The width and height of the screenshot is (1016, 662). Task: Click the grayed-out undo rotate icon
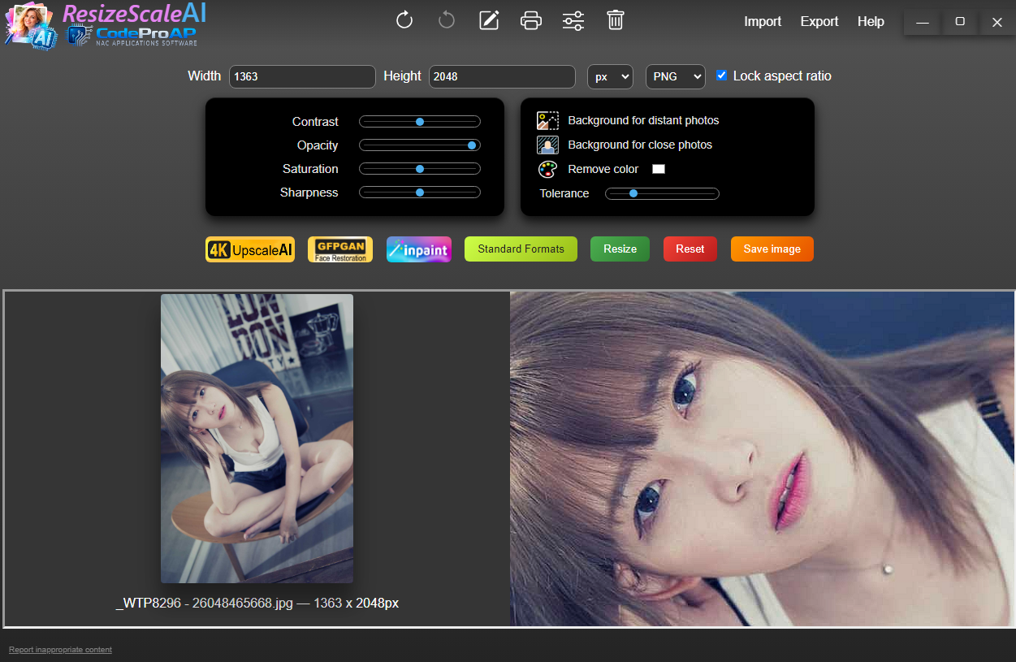tap(447, 20)
